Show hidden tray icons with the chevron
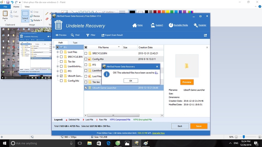The height and width of the screenshot is (147, 262). point(230,143)
